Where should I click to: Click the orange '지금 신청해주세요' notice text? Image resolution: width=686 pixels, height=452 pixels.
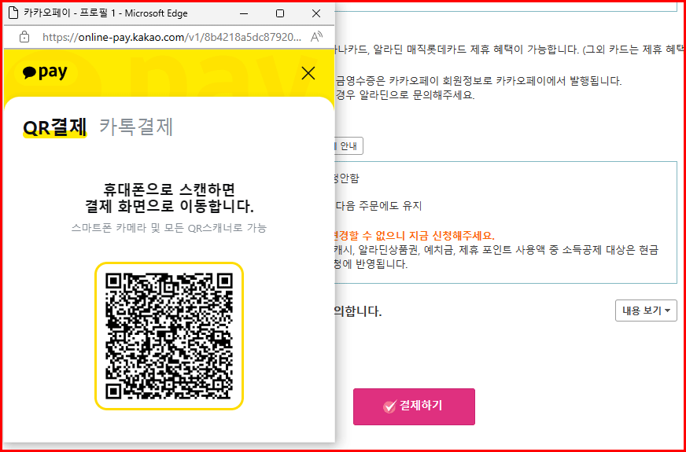pyautogui.click(x=415, y=237)
